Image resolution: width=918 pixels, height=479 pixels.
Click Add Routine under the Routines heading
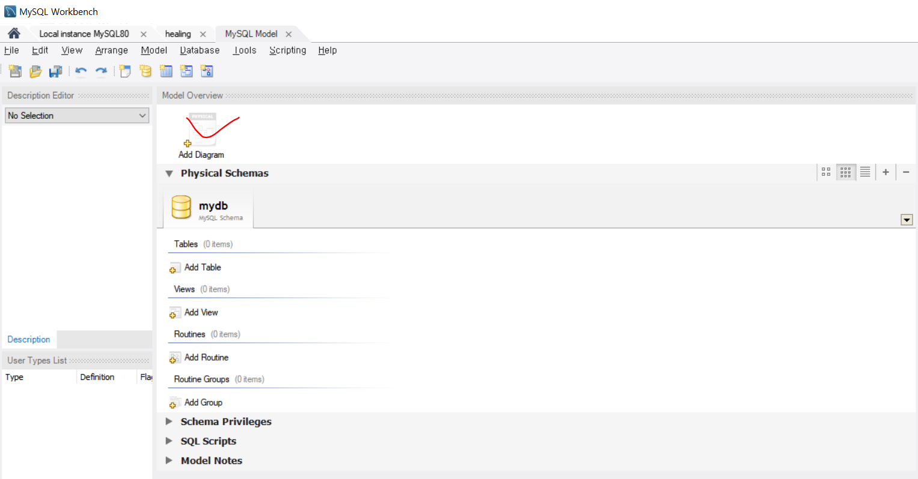(x=200, y=358)
